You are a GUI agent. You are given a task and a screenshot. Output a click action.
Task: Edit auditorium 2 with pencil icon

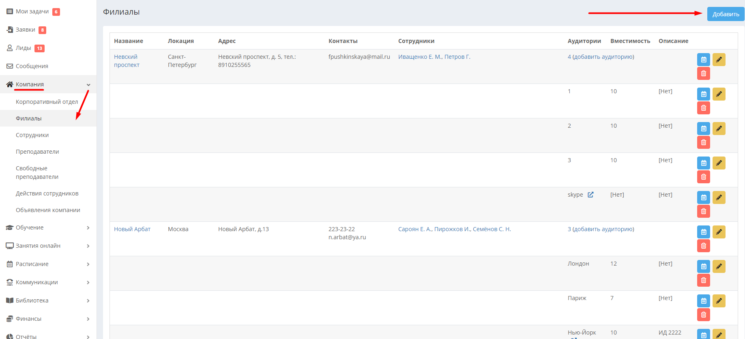[719, 129]
